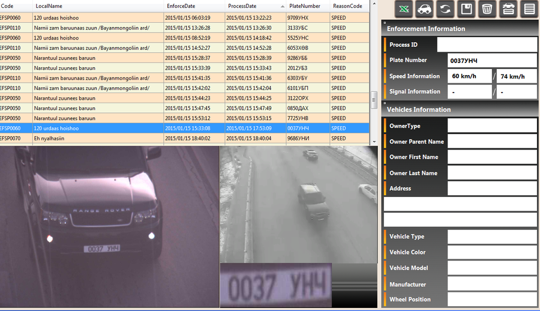Save the record using the floppy disk icon

[x=466, y=9]
